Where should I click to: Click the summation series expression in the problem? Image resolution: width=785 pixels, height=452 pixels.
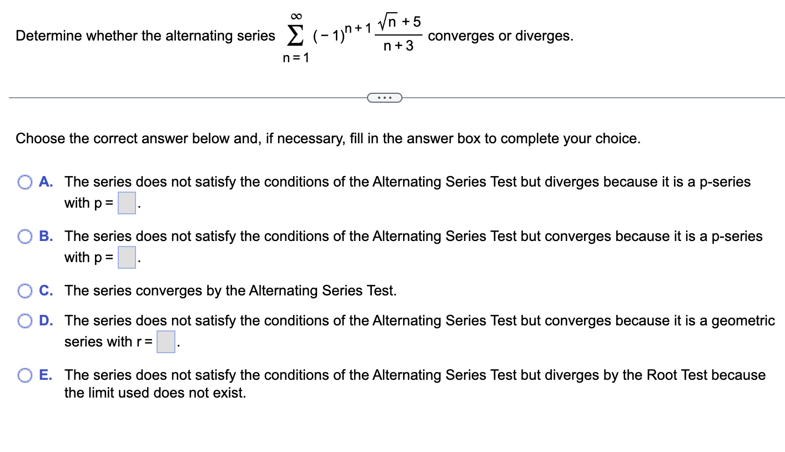click(x=355, y=36)
